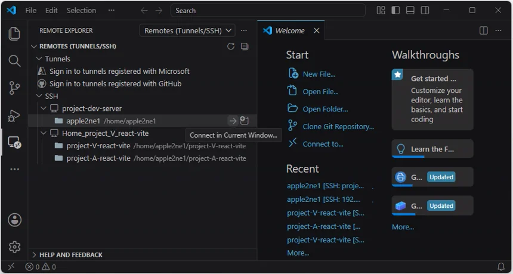The width and height of the screenshot is (513, 274).
Task: Click the remote window indicator in status bar
Action: pyautogui.click(x=11, y=267)
